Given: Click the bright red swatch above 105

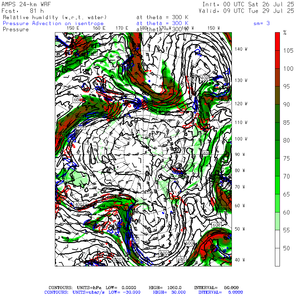Looking at the screenshot, I should click(x=277, y=41).
